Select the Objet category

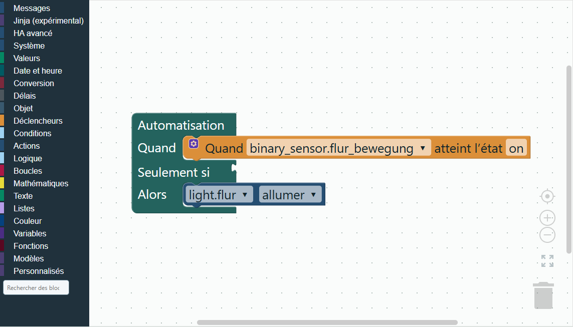(x=45, y=108)
